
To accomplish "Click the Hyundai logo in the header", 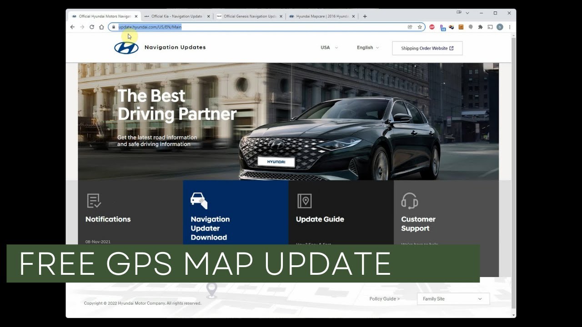I will tap(126, 48).
